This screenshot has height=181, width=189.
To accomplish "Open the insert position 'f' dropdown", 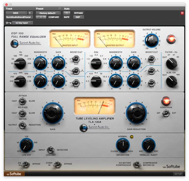I will pos(30,13).
